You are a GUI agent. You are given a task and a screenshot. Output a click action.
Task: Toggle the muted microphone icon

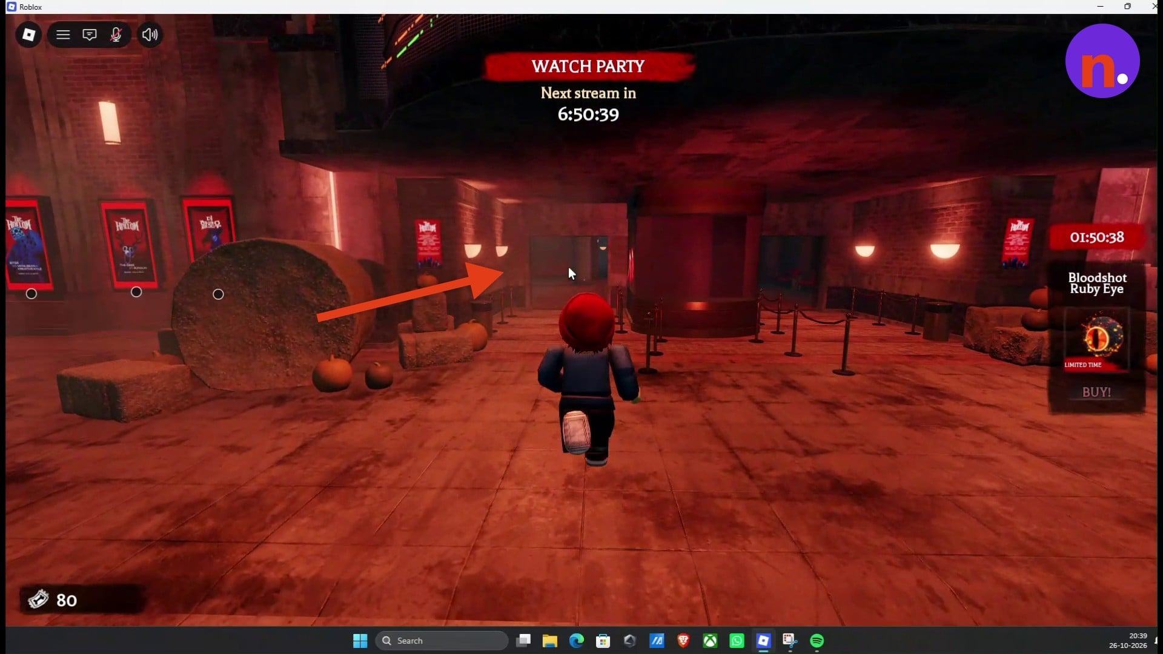pos(116,35)
